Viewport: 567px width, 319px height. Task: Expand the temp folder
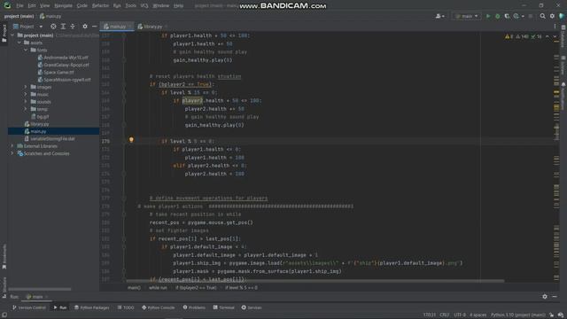(26, 109)
